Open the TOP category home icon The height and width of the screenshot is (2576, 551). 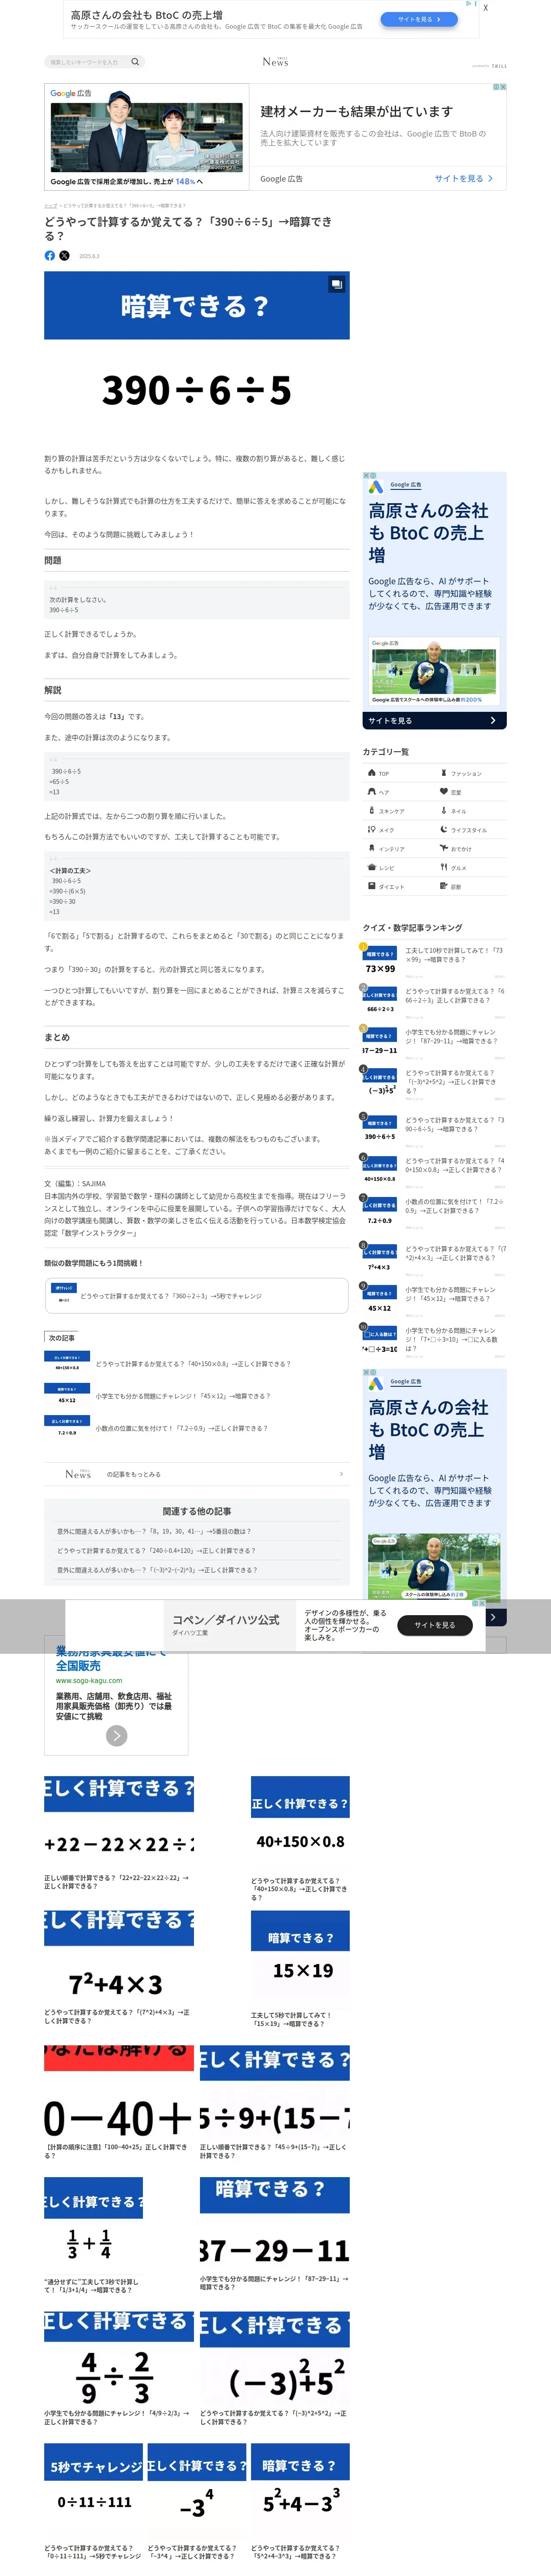click(372, 773)
